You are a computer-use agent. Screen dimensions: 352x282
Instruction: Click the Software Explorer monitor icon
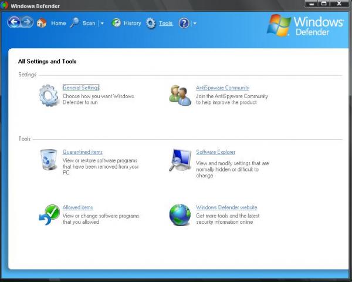[180, 160]
